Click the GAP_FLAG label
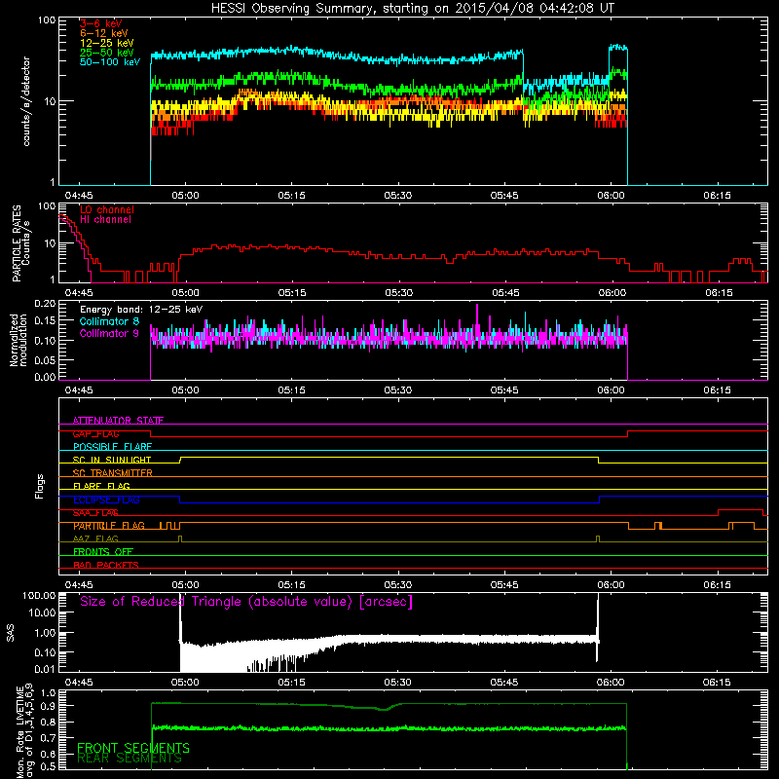The image size is (779, 779). [x=95, y=433]
